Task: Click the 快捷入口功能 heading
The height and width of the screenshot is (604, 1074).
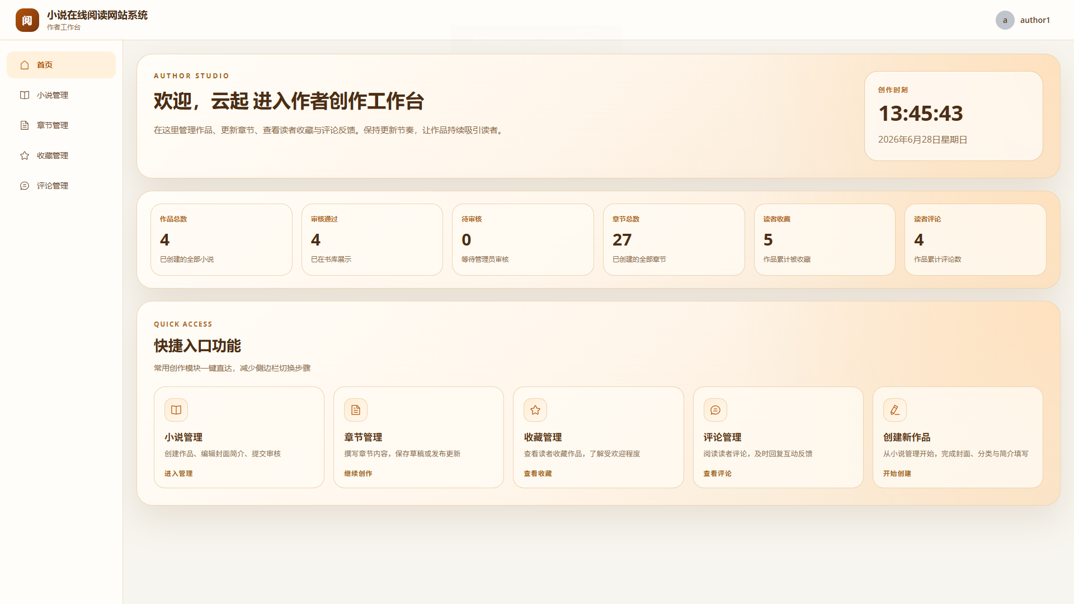Action: tap(197, 346)
